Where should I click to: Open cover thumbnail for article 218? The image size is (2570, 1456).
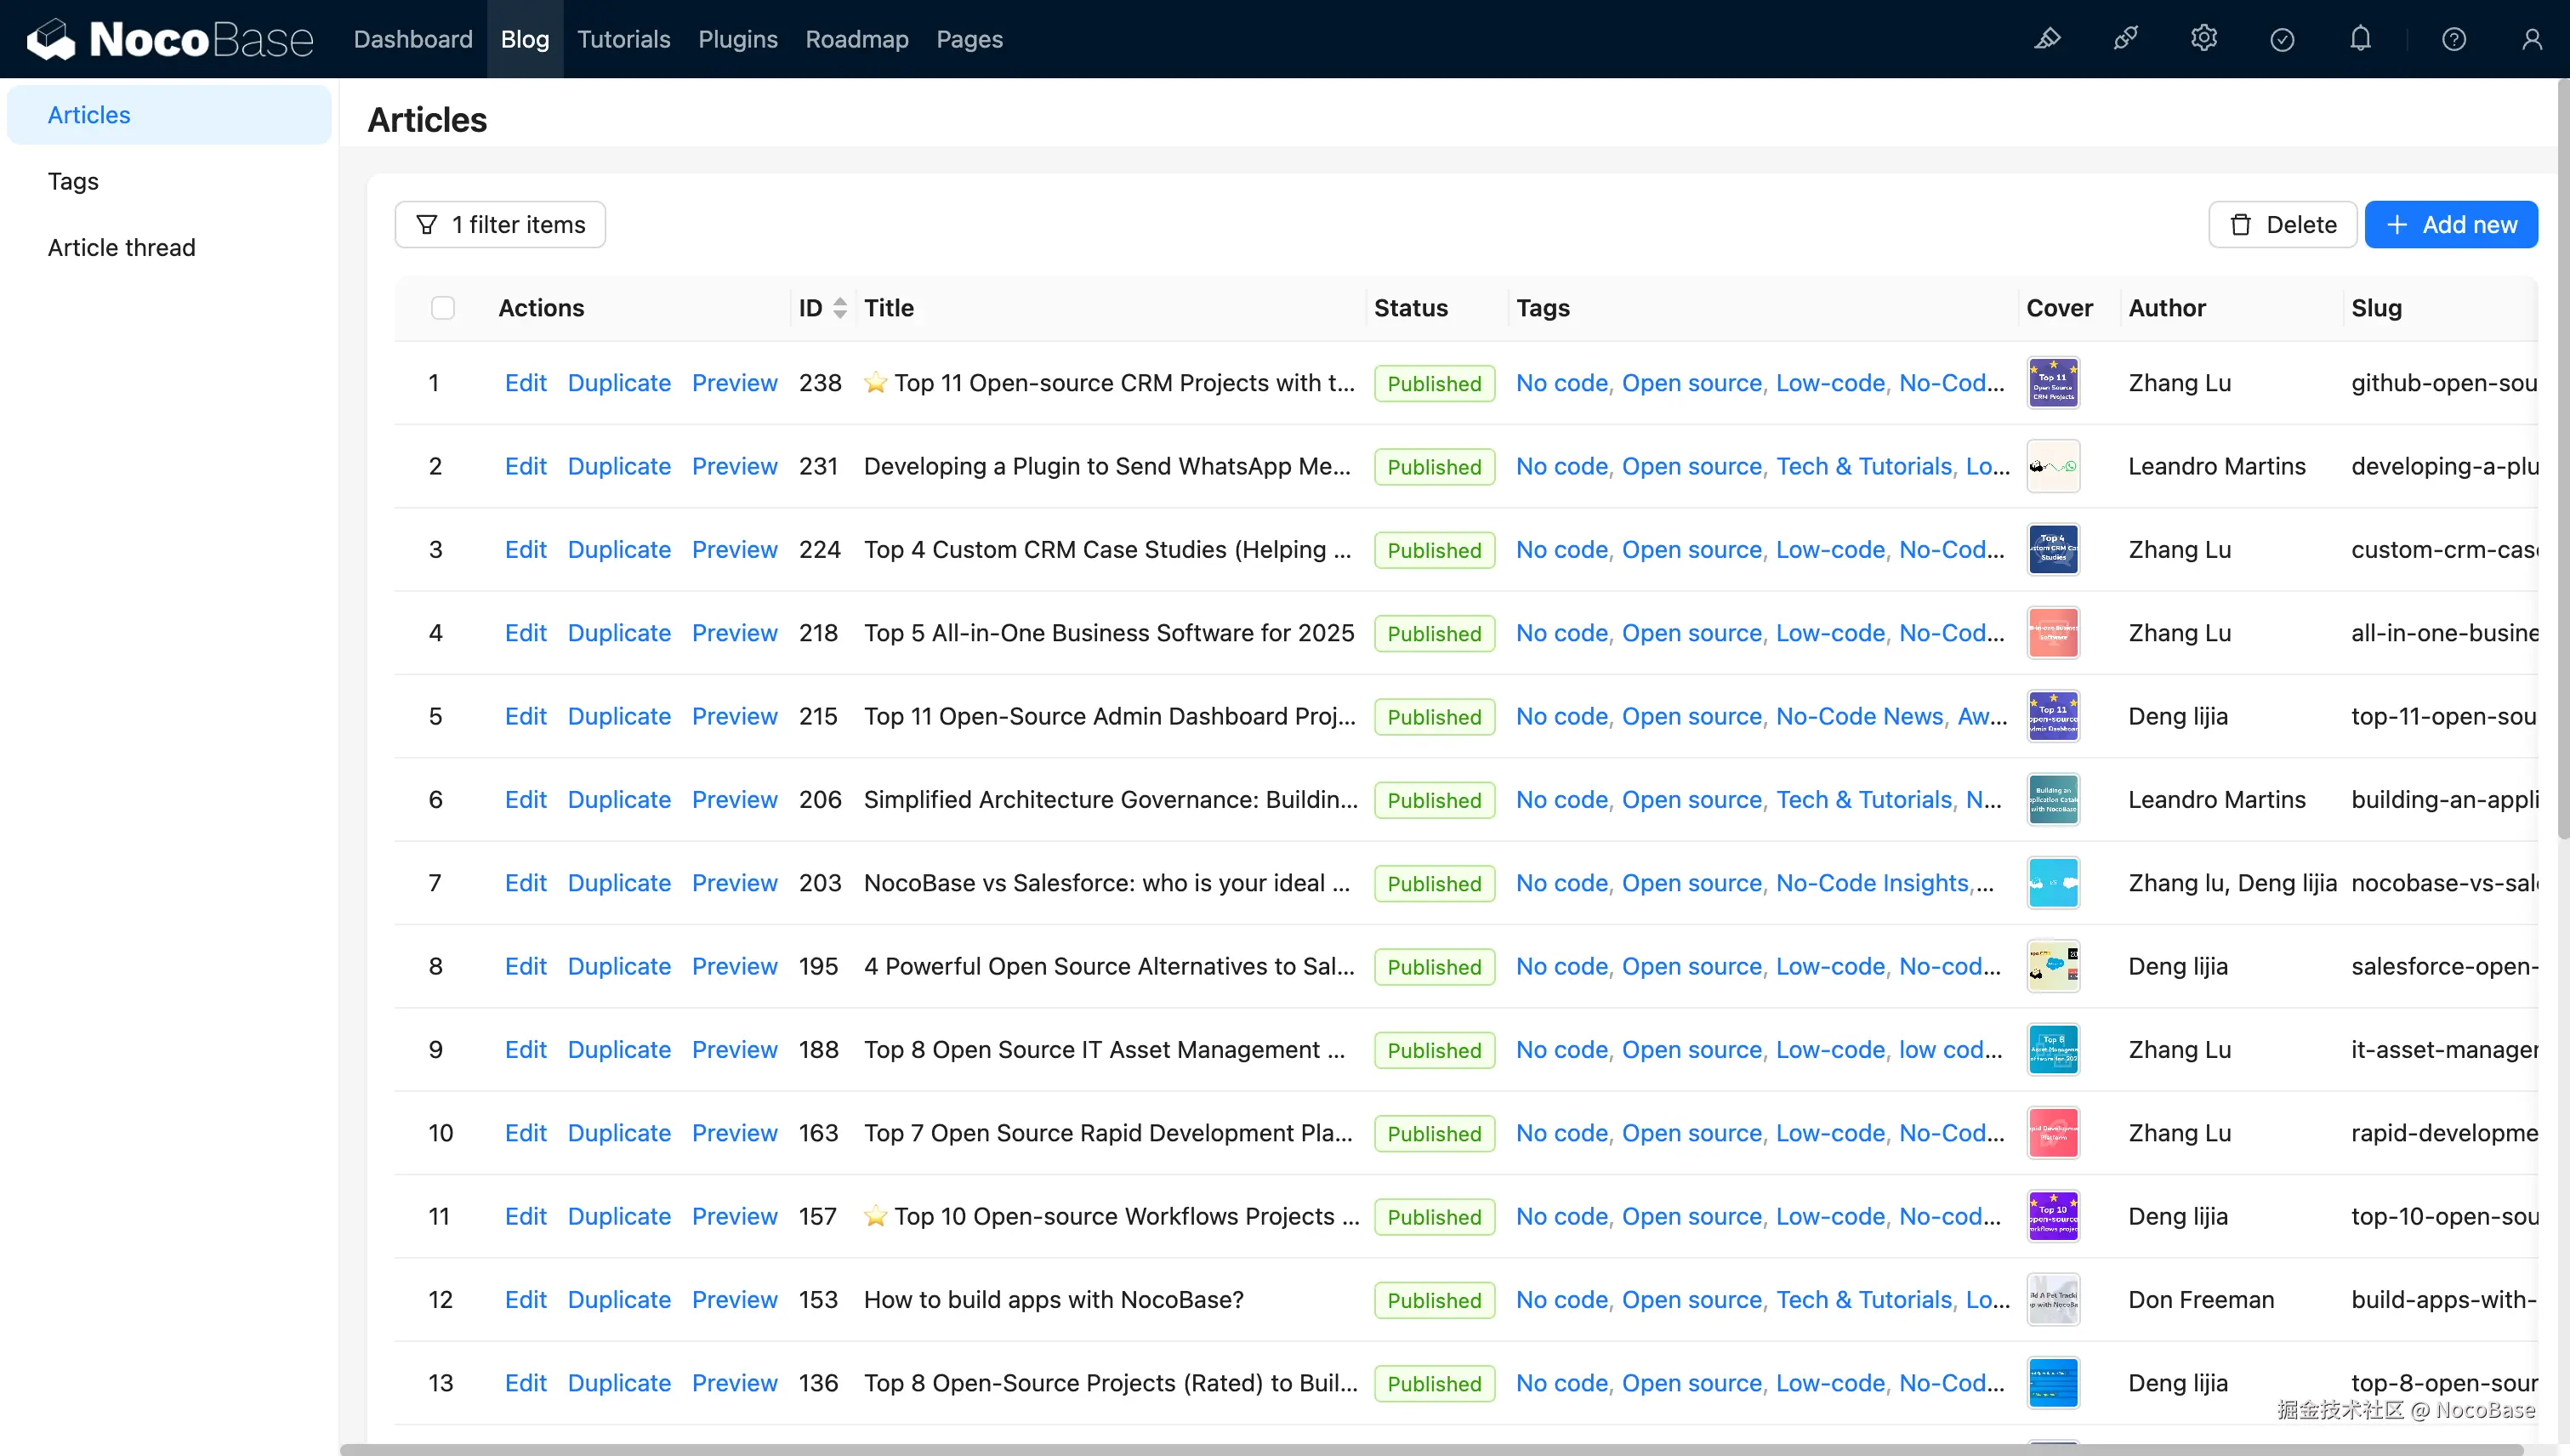[2053, 633]
